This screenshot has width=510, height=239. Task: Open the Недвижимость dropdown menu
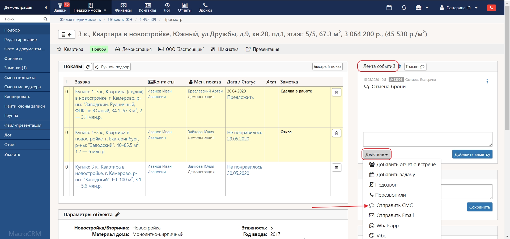tap(90, 7)
